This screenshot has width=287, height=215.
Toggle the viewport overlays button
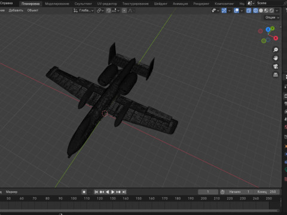pos(236,11)
